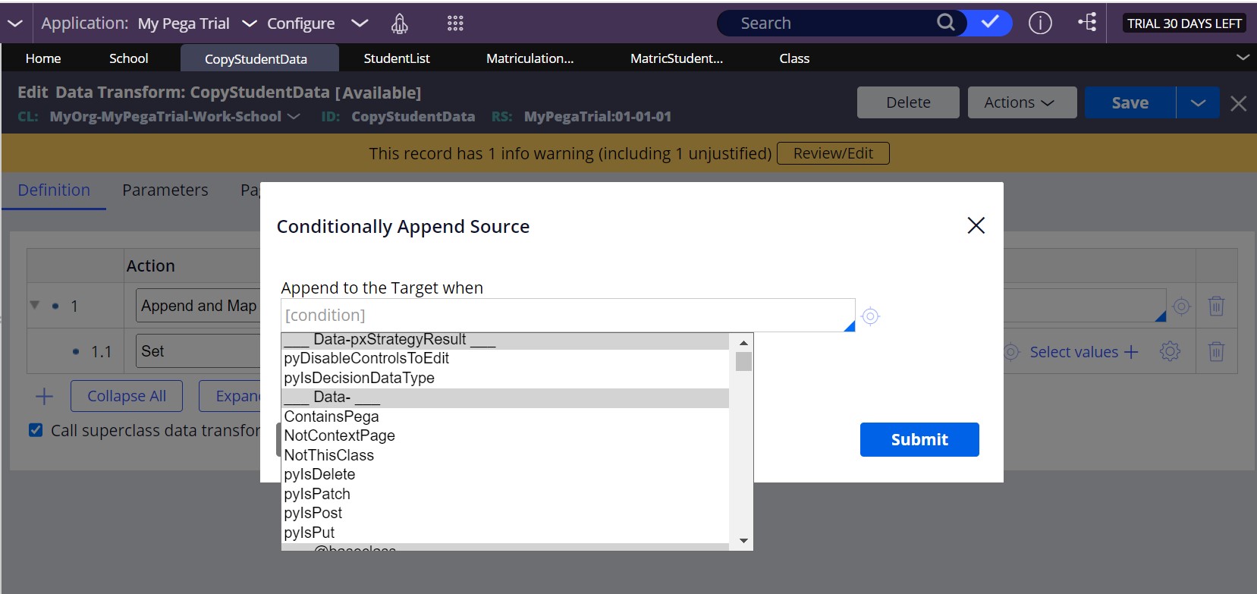The height and width of the screenshot is (594, 1257).
Task: Toggle Call superclass data transform checkbox
Action: pyautogui.click(x=36, y=430)
